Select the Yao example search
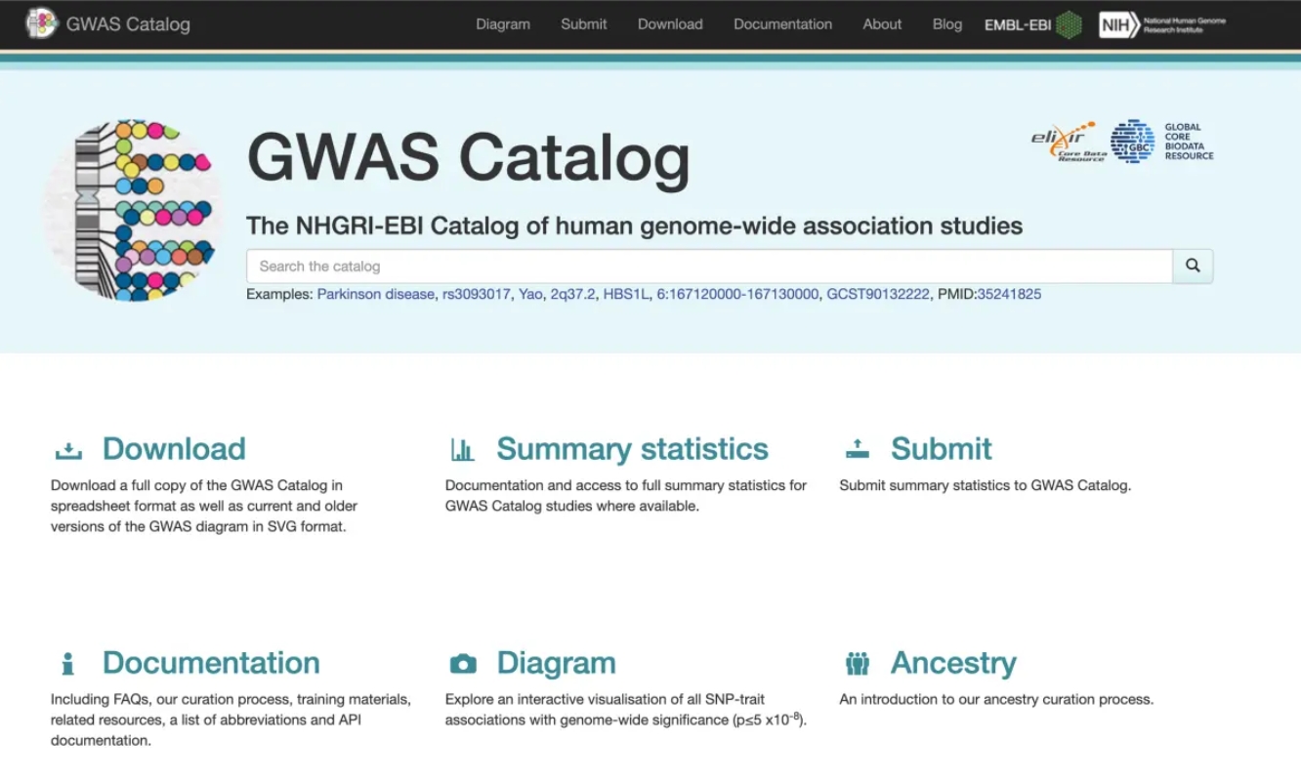The height and width of the screenshot is (782, 1301). pos(530,294)
